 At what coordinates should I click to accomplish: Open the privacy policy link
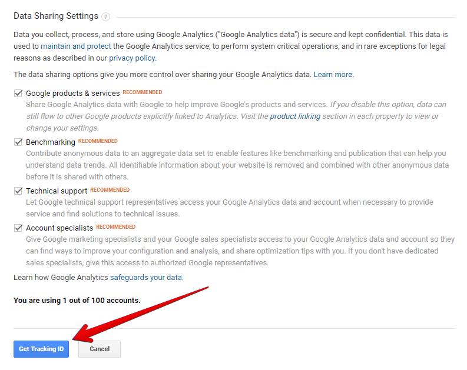[133, 58]
